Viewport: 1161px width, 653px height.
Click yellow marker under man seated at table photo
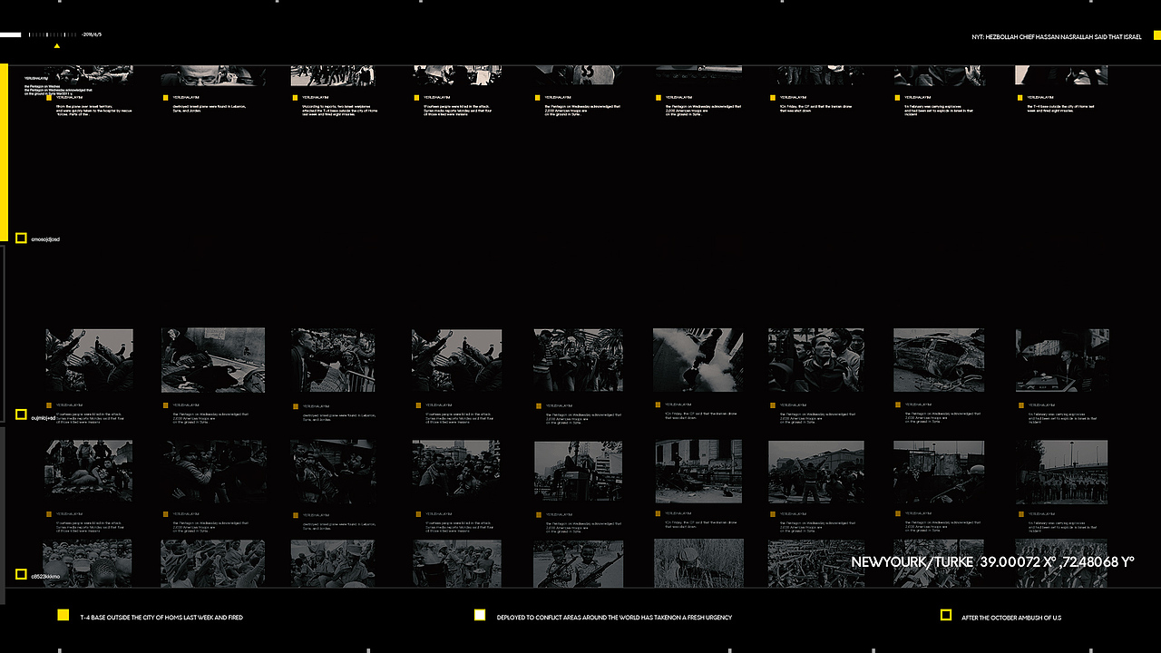pyautogui.click(x=1021, y=404)
